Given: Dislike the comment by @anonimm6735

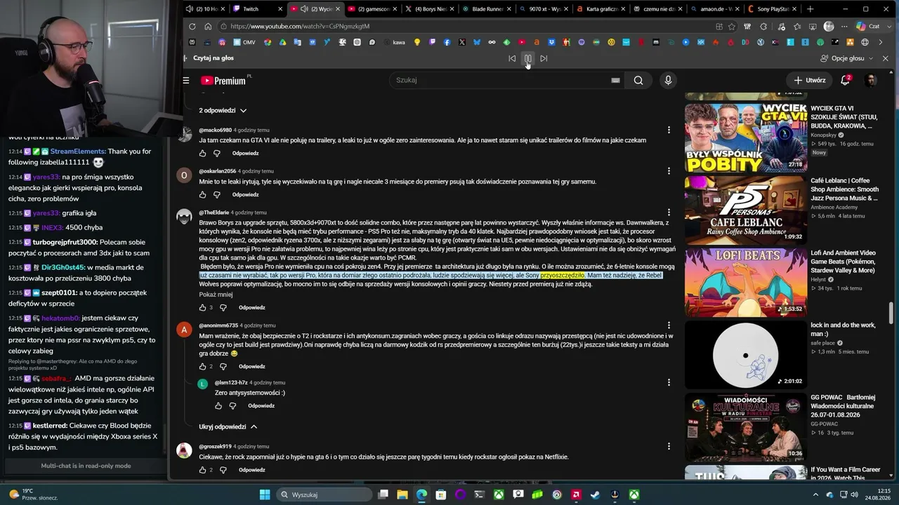Looking at the screenshot, I should tap(223, 367).
